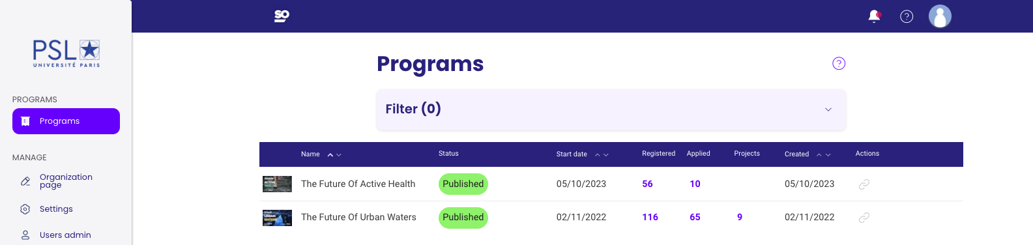This screenshot has width=1033, height=245.
Task: Open the user profile avatar
Action: 940,16
